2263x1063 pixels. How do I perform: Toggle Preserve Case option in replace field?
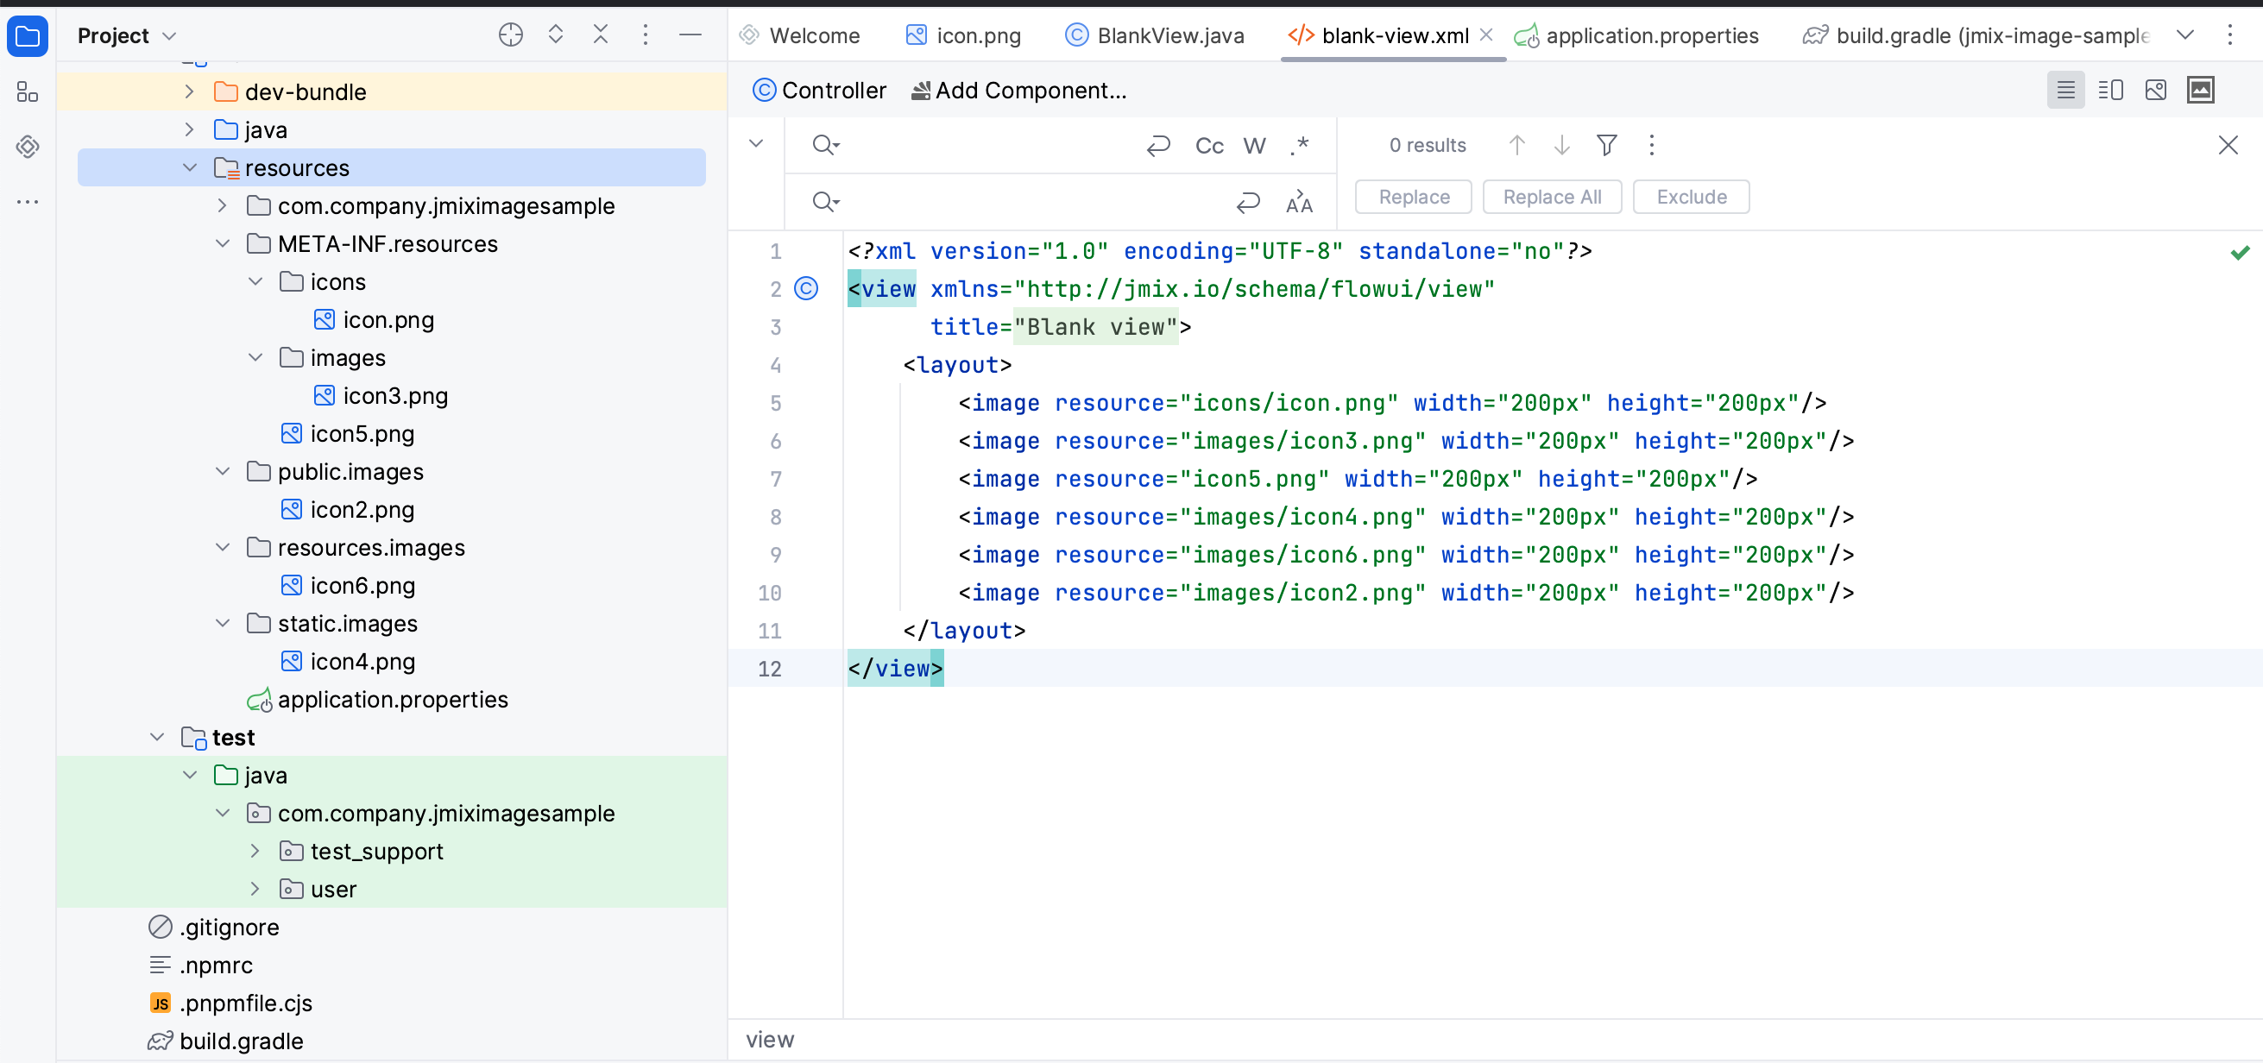(1298, 202)
